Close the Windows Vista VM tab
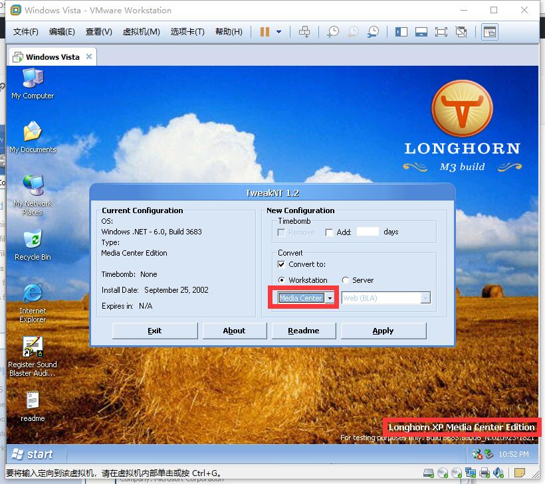Image resolution: width=545 pixels, height=484 pixels. click(89, 56)
